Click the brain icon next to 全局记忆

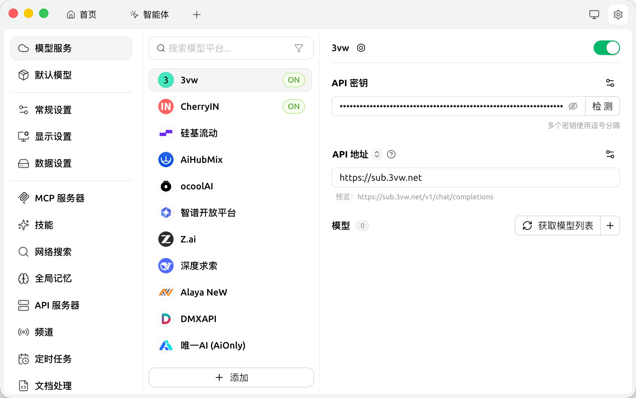pyautogui.click(x=24, y=279)
